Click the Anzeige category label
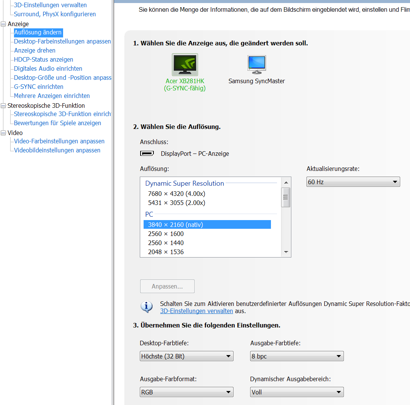 point(18,24)
